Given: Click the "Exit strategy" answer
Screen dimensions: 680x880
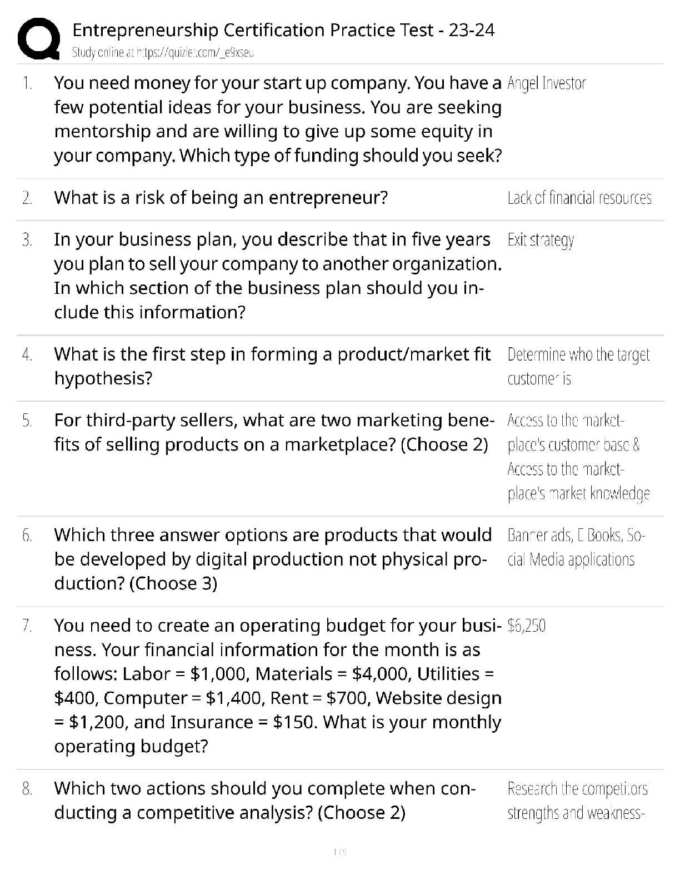Looking at the screenshot, I should coord(541,240).
